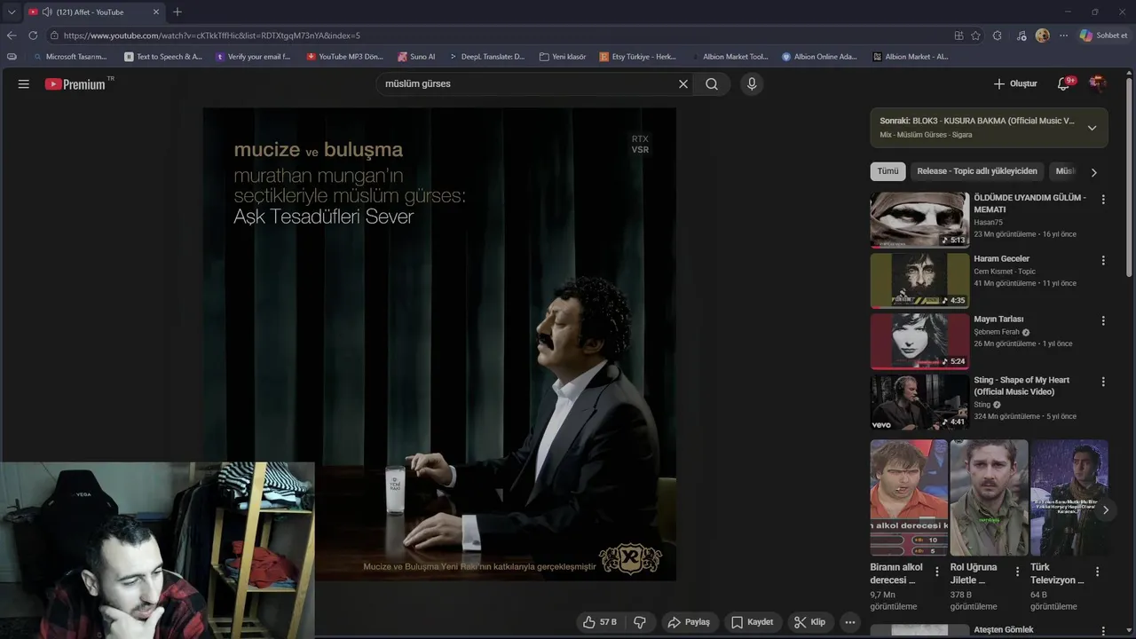Open DeepL Translate bookmark
1136x639 pixels.
[486, 57]
